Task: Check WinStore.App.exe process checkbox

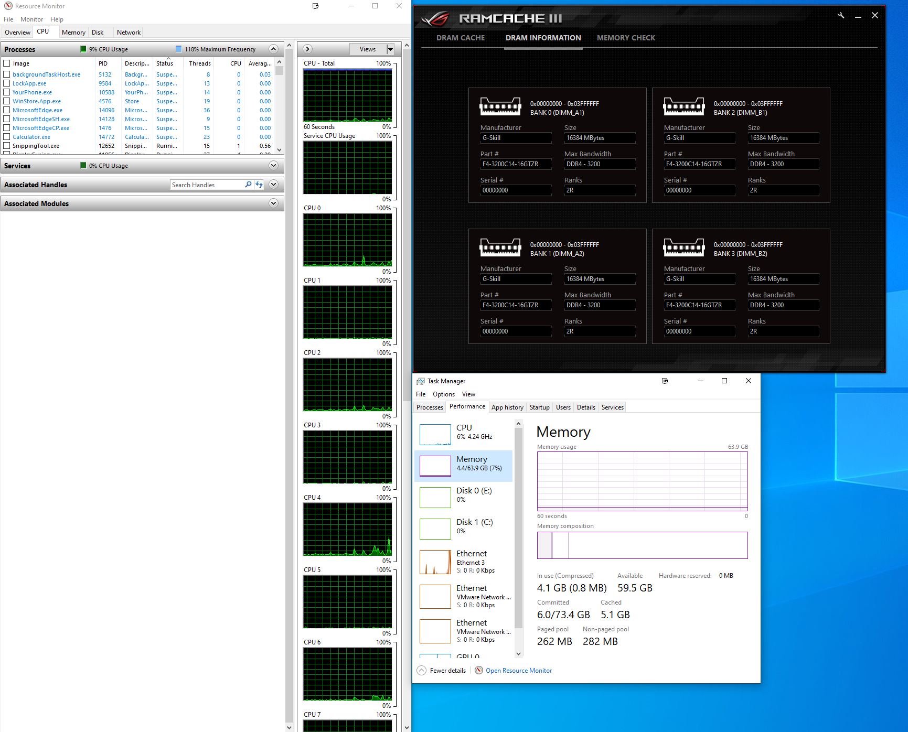Action: tap(7, 101)
